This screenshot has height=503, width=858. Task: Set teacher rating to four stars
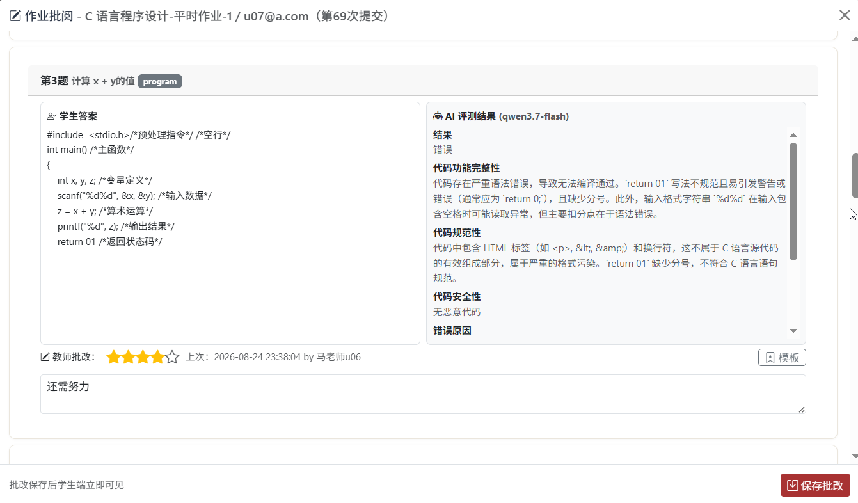click(x=157, y=357)
